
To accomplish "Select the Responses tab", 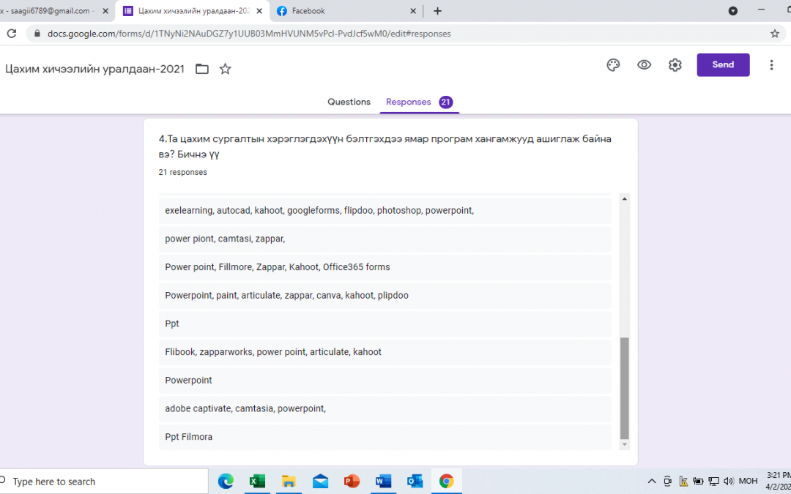I will (x=419, y=102).
